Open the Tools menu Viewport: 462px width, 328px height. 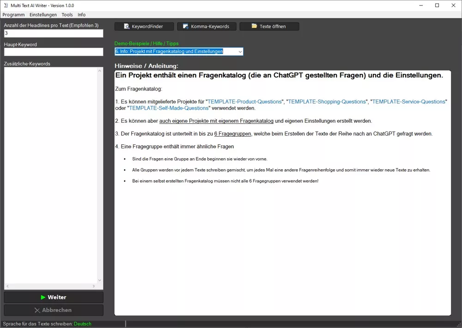point(67,15)
